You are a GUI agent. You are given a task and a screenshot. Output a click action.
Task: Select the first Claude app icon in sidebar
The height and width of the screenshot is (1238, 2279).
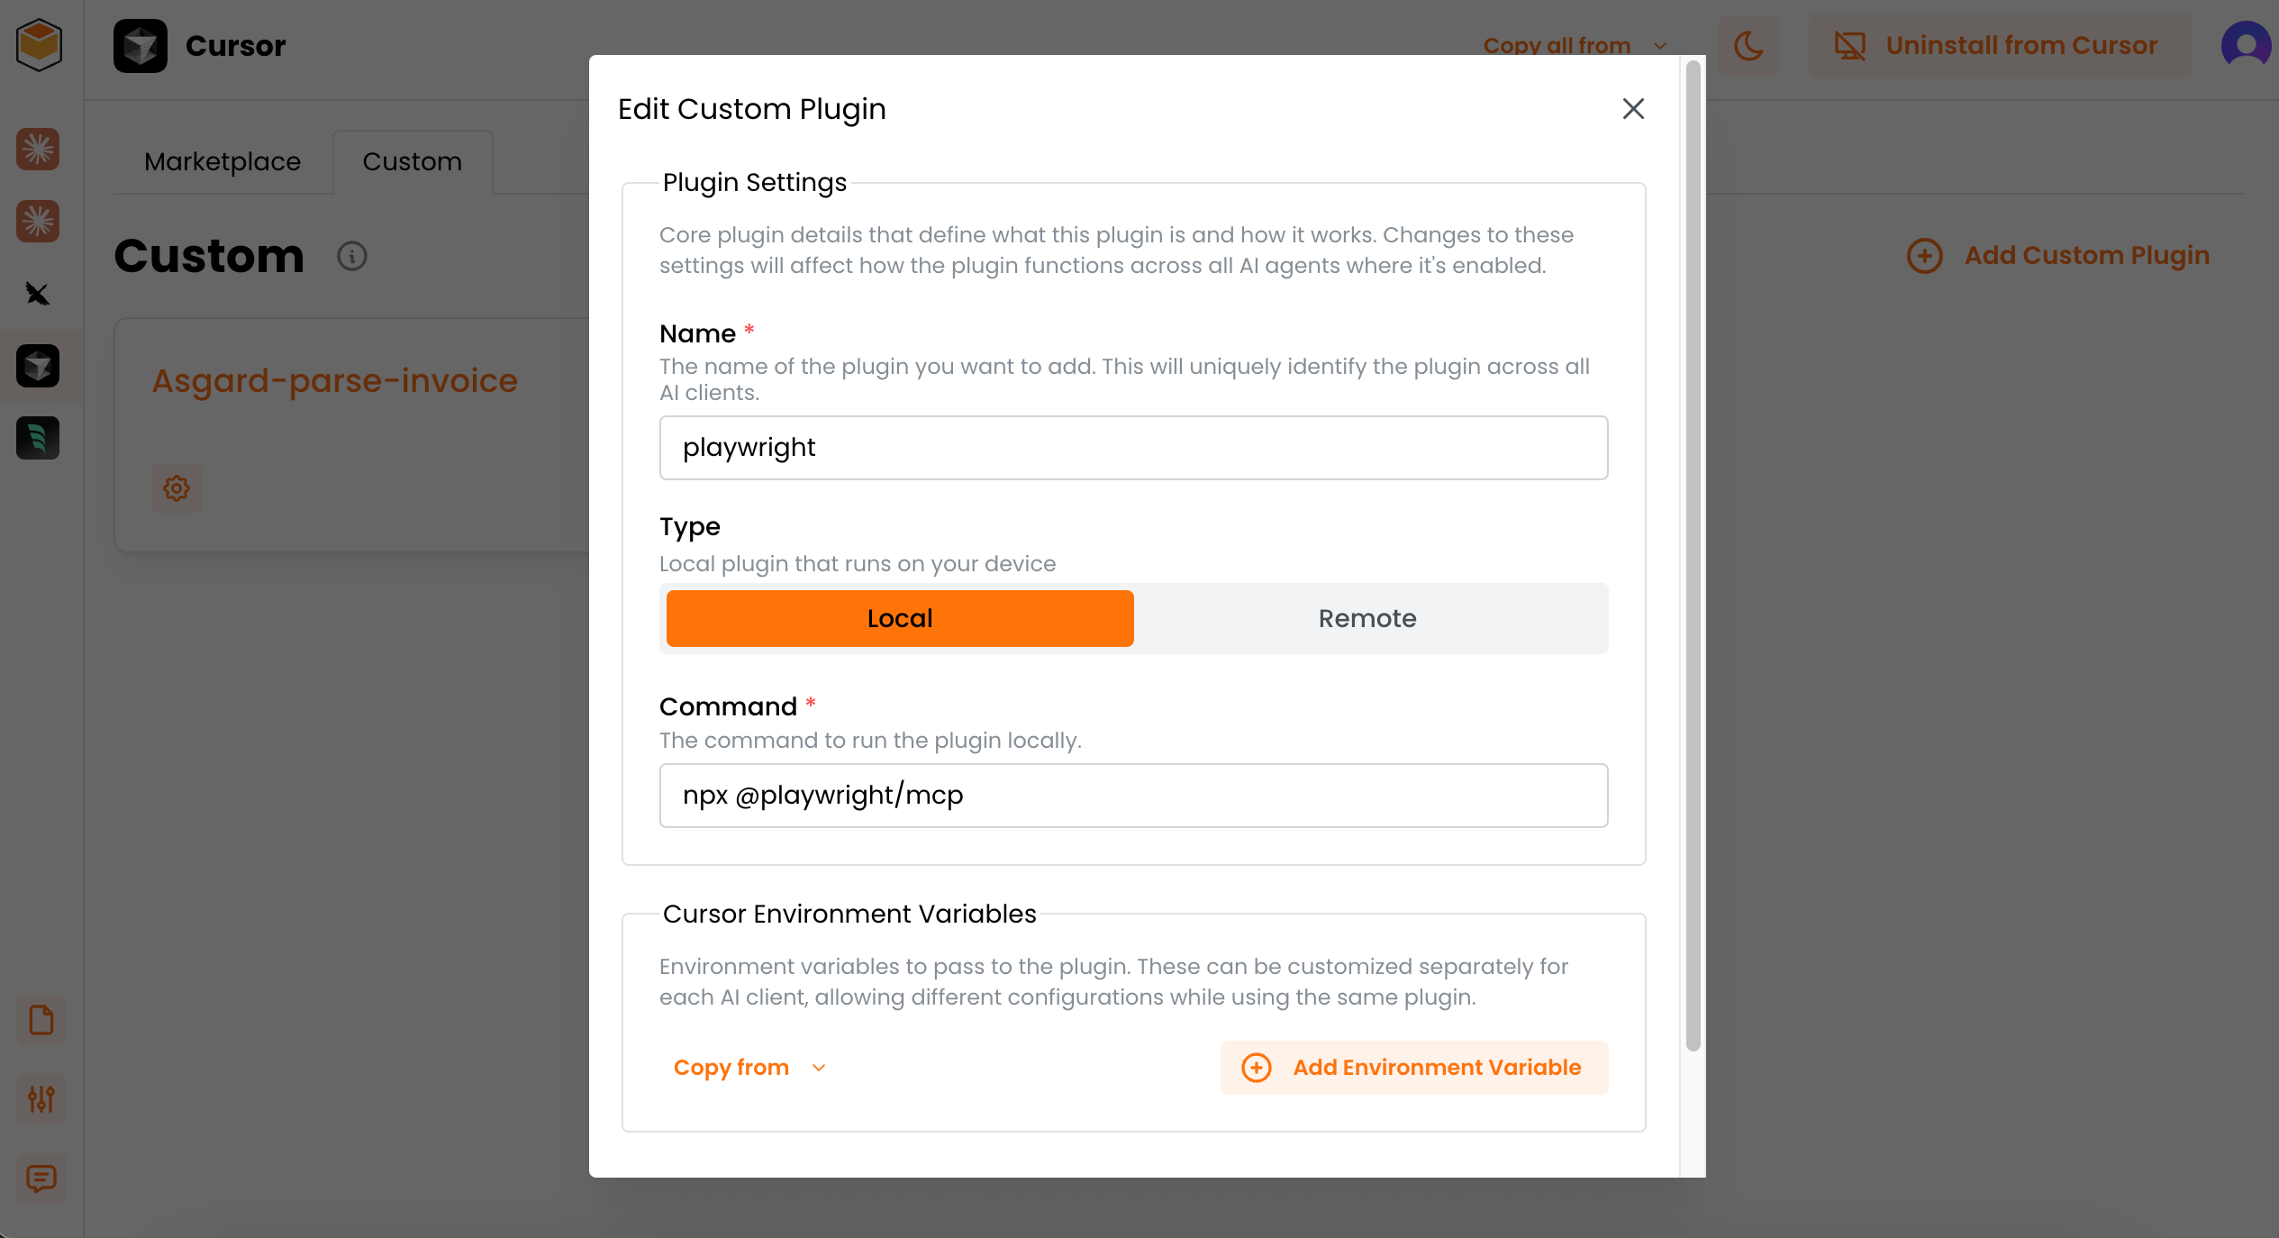coord(38,150)
